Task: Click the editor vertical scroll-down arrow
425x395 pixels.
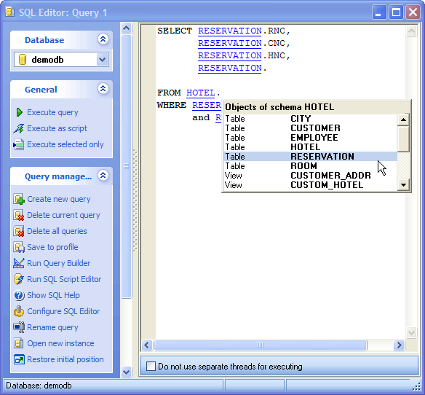Action: 411,332
